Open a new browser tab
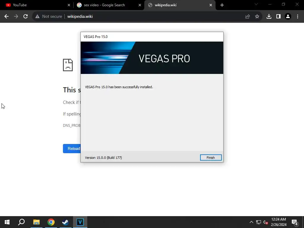304x228 pixels. (222, 5)
